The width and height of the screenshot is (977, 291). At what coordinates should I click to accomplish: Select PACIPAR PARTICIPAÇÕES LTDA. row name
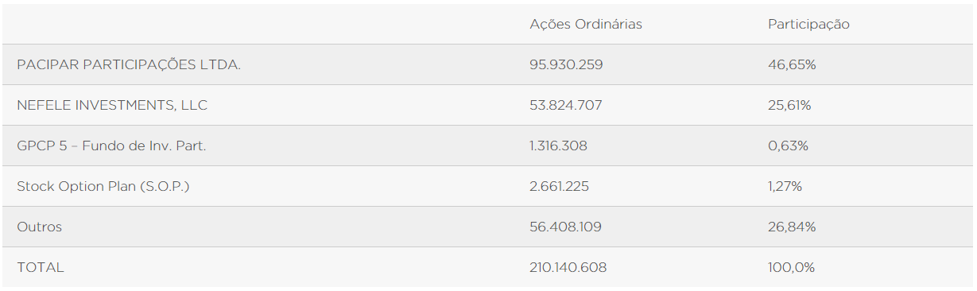click(x=129, y=64)
